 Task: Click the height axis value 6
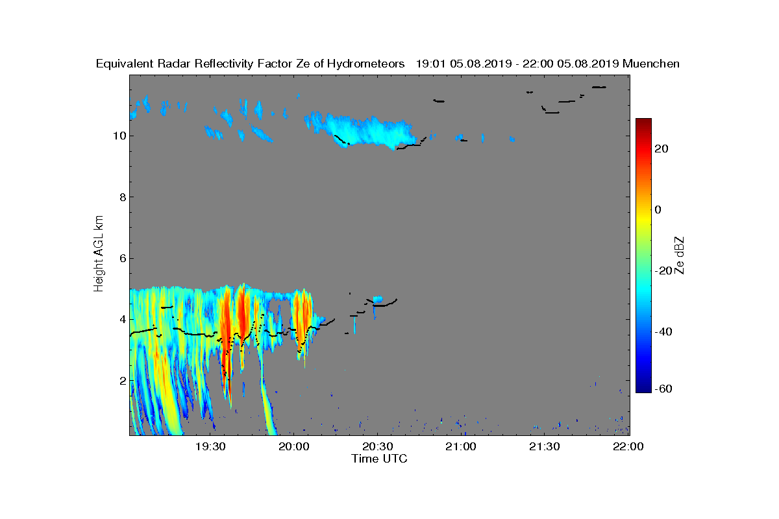[123, 258]
